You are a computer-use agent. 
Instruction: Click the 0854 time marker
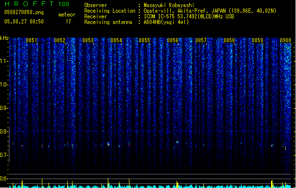pos(116,40)
